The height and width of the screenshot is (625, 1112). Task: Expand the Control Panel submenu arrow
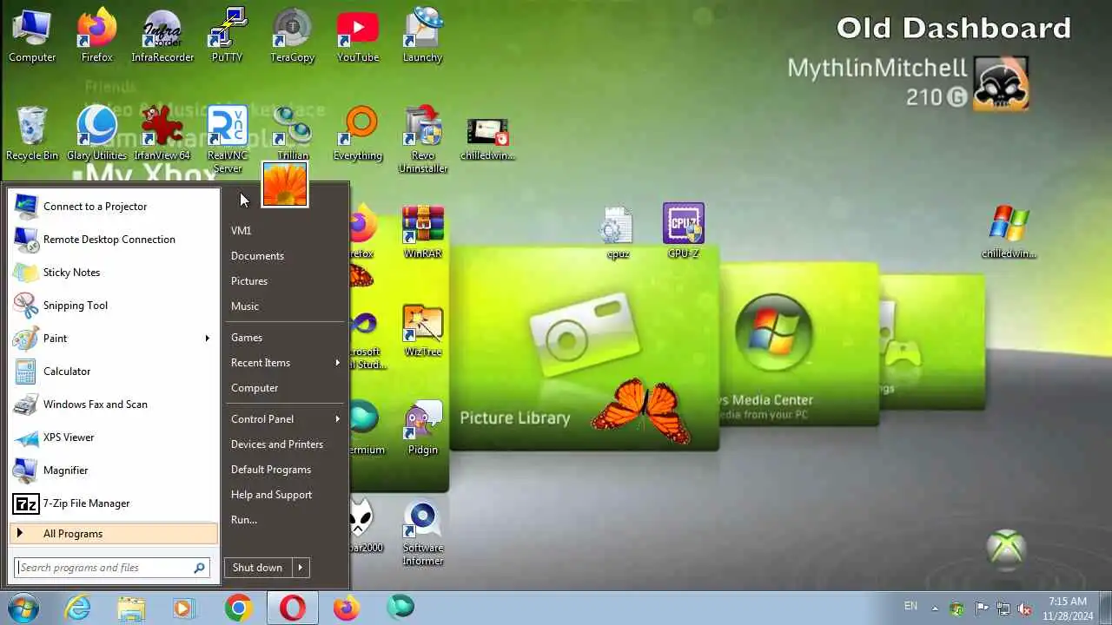tap(337, 419)
